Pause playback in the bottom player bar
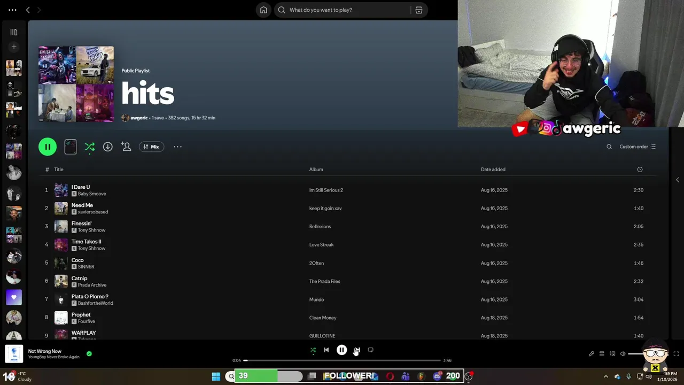 [341, 350]
